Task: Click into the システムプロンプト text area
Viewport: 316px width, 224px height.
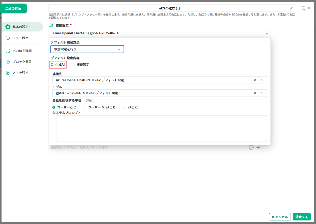Action: [x=161, y=128]
